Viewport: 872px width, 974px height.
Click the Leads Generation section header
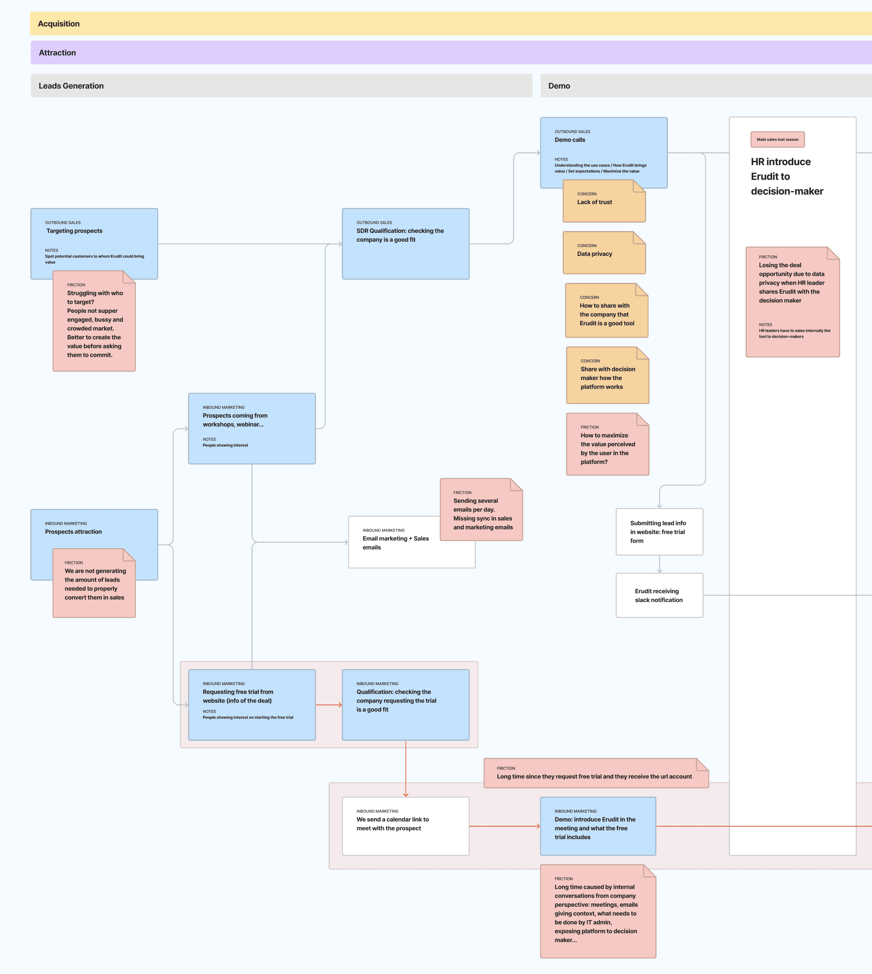[x=281, y=86]
